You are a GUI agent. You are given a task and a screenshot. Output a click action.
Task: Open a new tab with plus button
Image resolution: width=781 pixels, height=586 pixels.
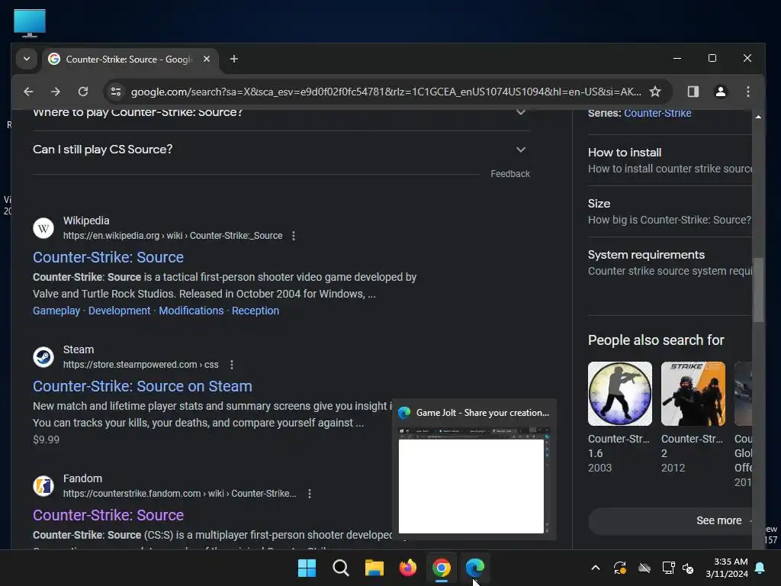point(233,59)
